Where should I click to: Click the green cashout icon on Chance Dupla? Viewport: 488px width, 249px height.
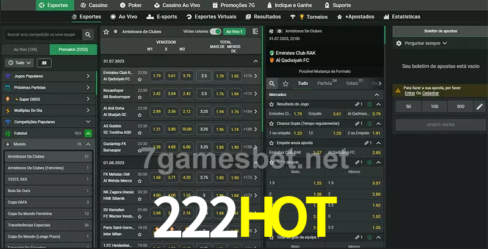(370, 124)
